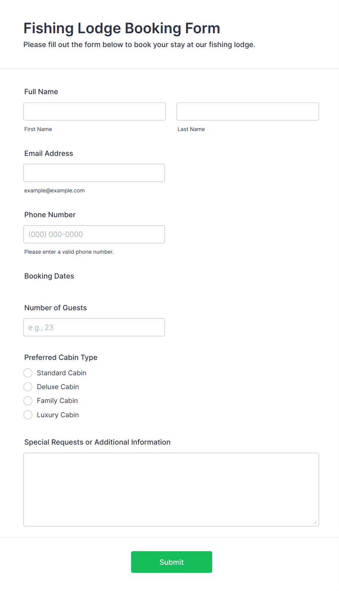
Task: Click the Email Address label
Action: pos(49,153)
